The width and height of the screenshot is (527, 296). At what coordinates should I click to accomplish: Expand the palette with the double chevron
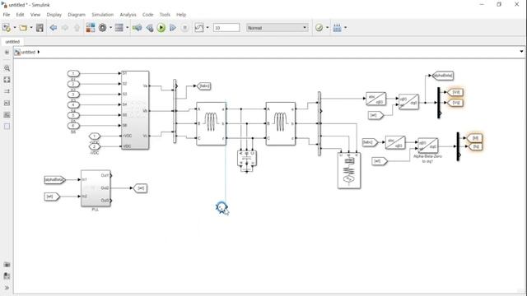(x=7, y=288)
